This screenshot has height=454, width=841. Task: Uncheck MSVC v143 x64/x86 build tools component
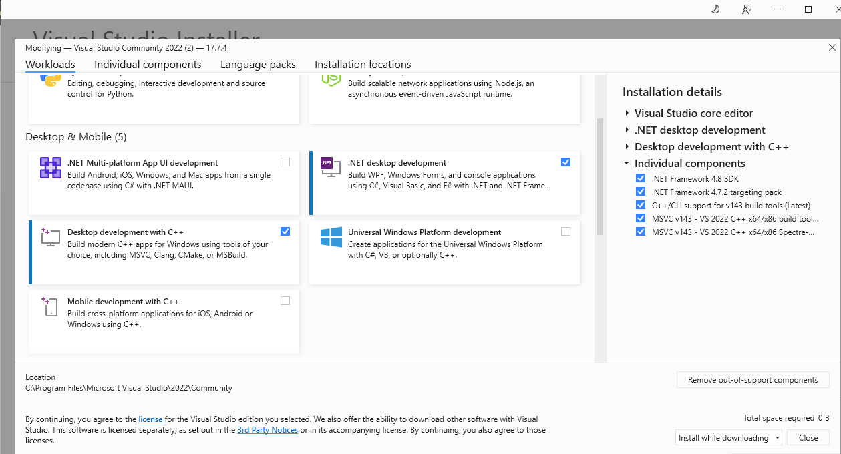click(x=641, y=218)
